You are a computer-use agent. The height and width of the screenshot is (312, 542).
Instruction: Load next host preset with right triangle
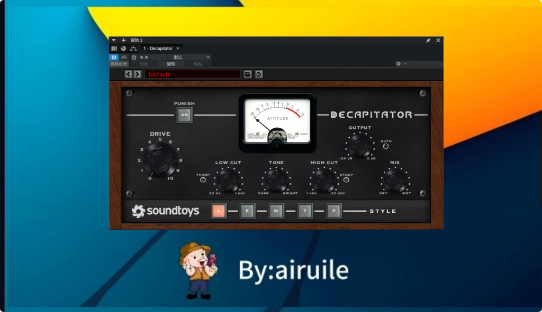(x=147, y=57)
